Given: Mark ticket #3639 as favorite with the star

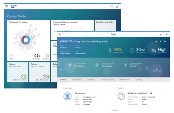Looking at the screenshot, I should click(x=156, y=42).
